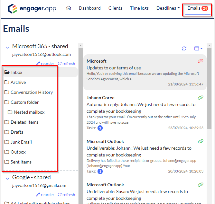215x204 pixels.
Task: Open the Clients tab
Action: click(x=115, y=8)
